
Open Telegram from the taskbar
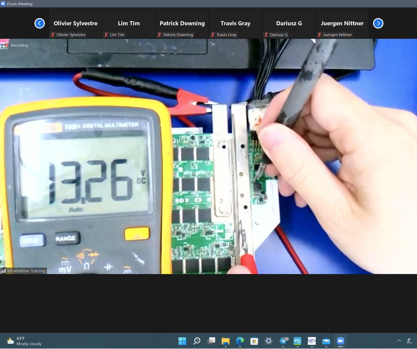point(283,341)
